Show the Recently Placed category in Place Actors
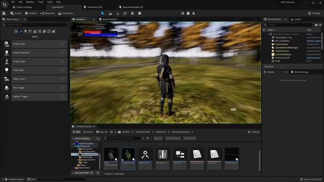The height and width of the screenshot is (182, 324). coord(16,31)
